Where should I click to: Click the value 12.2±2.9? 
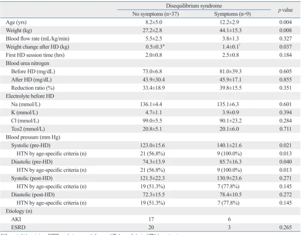[229, 22]
